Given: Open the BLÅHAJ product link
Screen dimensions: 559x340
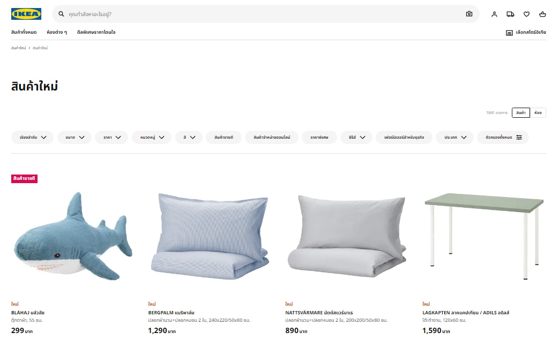Looking at the screenshot, I should point(28,313).
